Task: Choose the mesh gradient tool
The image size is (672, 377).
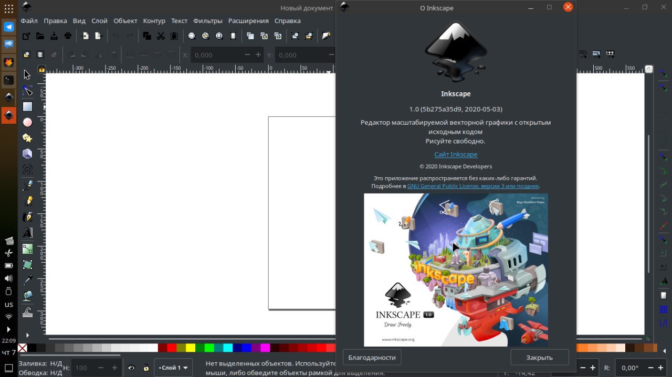Action: point(27,264)
